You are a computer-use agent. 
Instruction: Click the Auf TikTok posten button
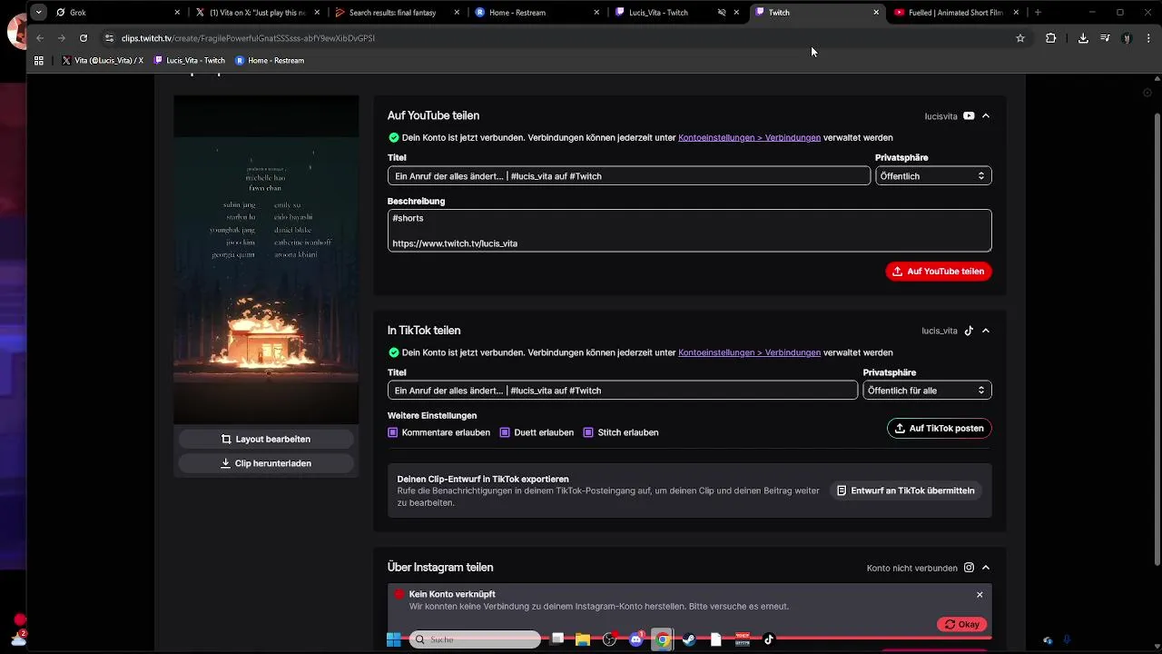coord(939,428)
